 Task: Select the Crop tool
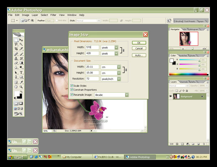pos(16,49)
